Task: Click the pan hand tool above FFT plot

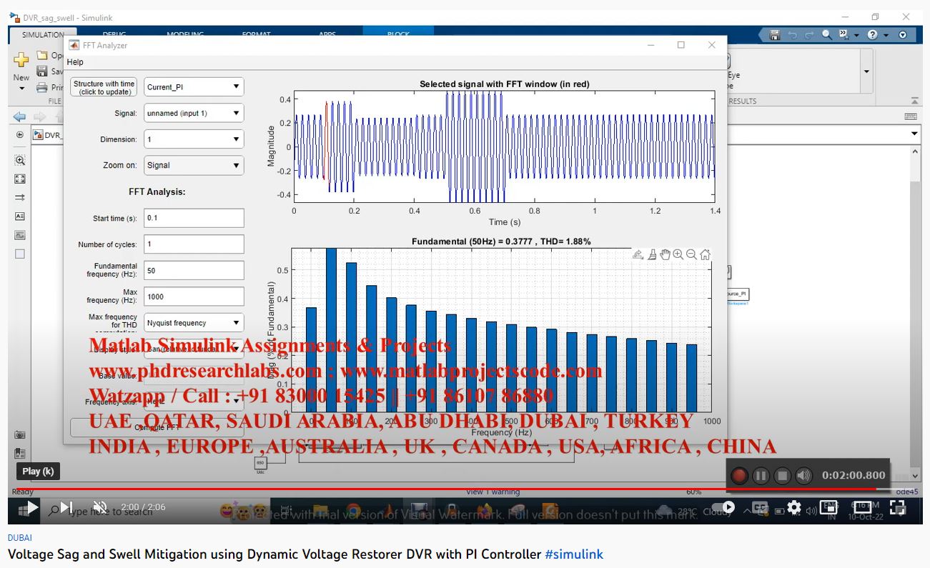Action: pos(665,254)
